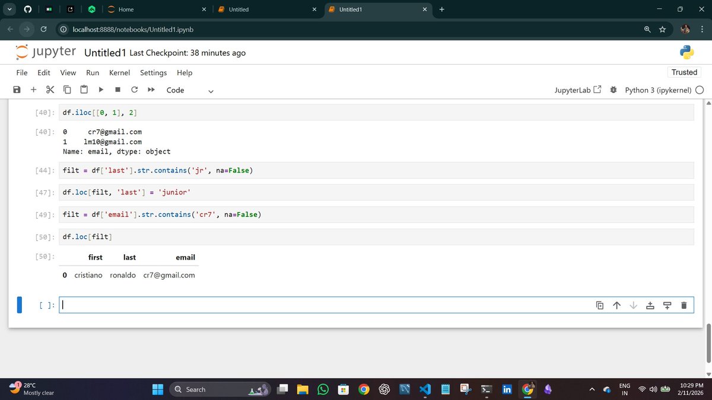Insert a cell above the active cell
Screen dimensions: 712x400
point(650,305)
